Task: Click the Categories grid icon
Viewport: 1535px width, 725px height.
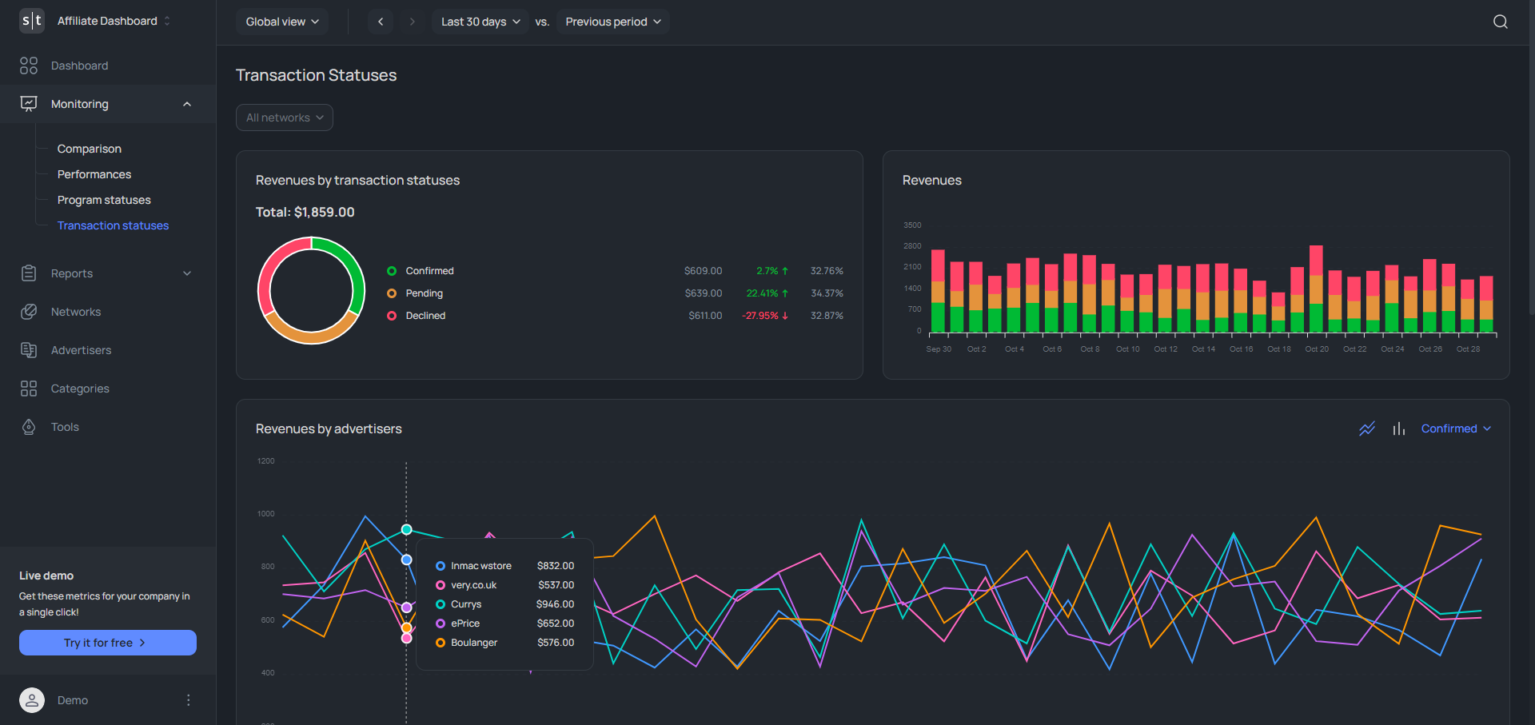Action: pyautogui.click(x=29, y=388)
